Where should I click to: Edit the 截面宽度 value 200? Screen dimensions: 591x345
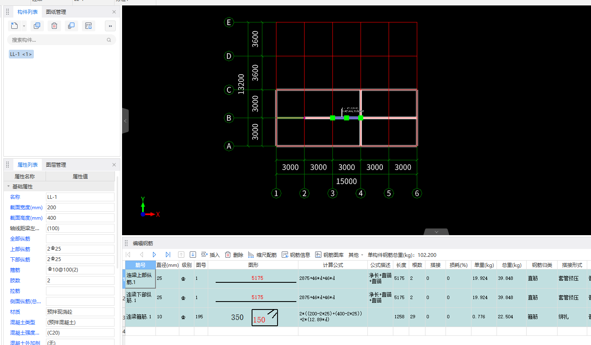tap(80, 208)
